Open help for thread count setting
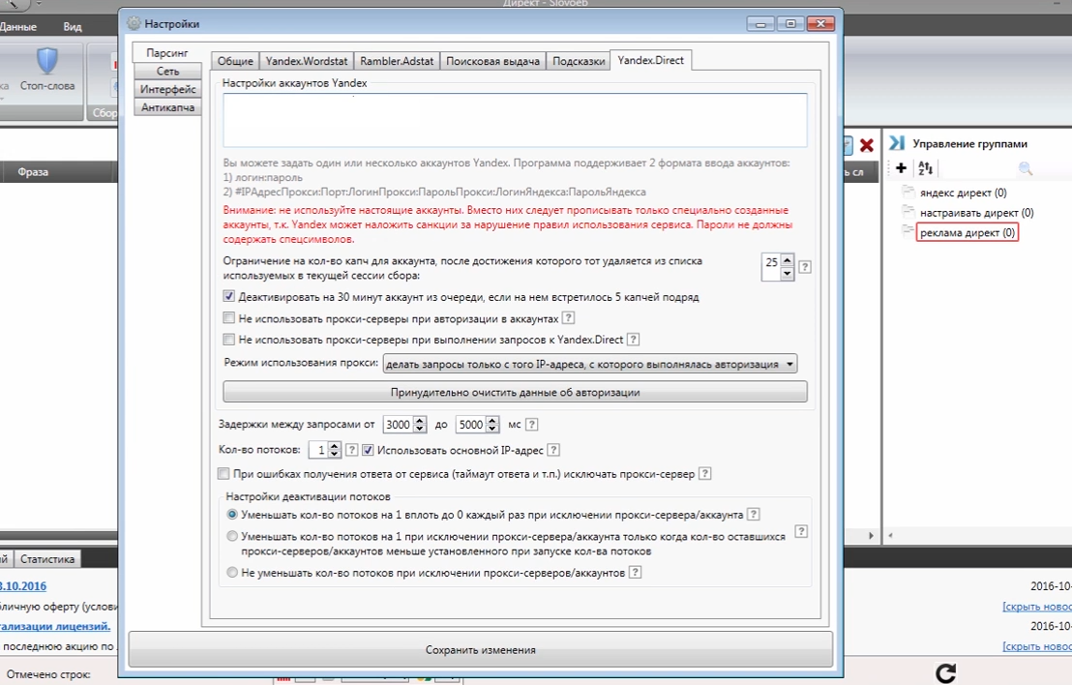 (x=351, y=450)
